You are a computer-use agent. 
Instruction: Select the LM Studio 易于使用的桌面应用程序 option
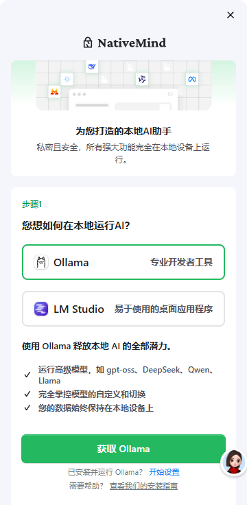pyautogui.click(x=123, y=309)
